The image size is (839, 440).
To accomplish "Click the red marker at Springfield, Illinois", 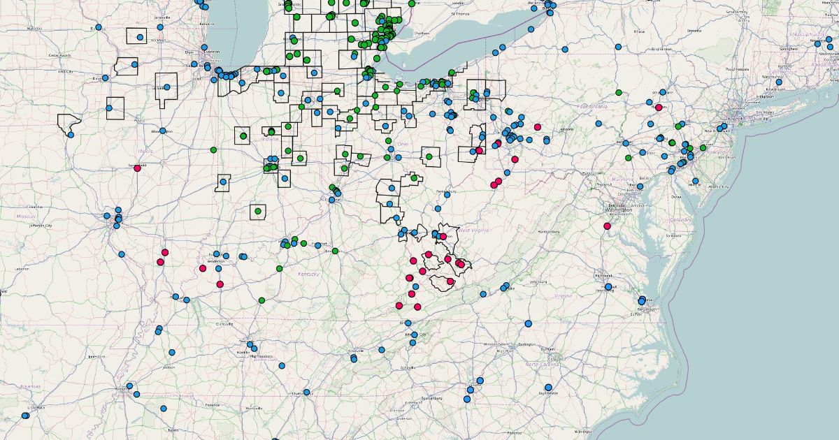I will (x=137, y=168).
